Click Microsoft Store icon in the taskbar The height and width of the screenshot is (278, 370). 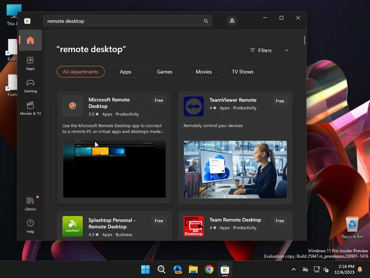225,269
